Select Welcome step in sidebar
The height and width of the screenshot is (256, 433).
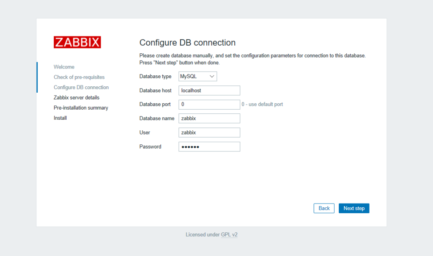pyautogui.click(x=64, y=67)
